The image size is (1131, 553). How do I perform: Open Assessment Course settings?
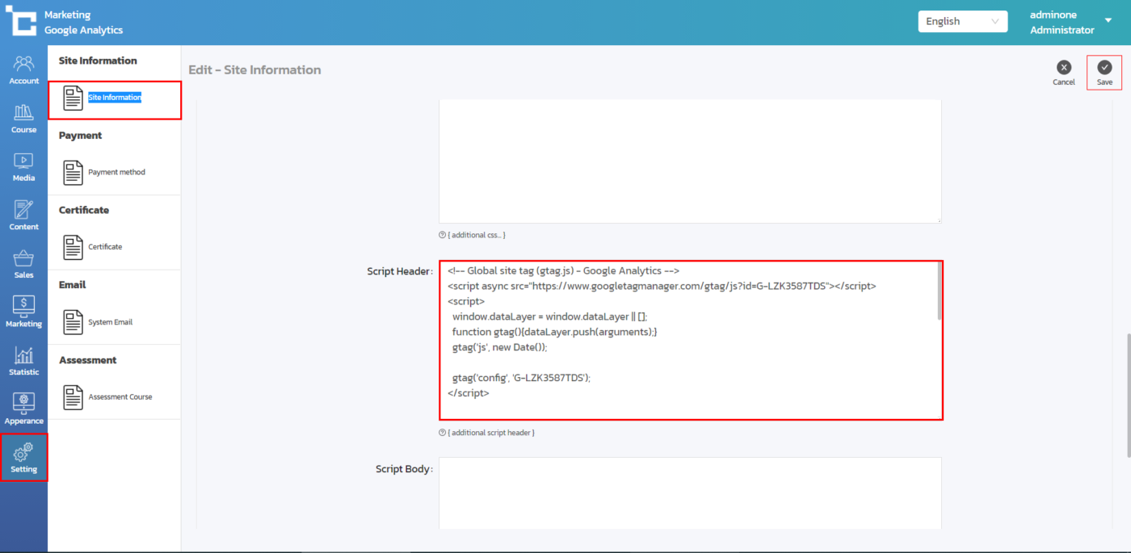120,397
